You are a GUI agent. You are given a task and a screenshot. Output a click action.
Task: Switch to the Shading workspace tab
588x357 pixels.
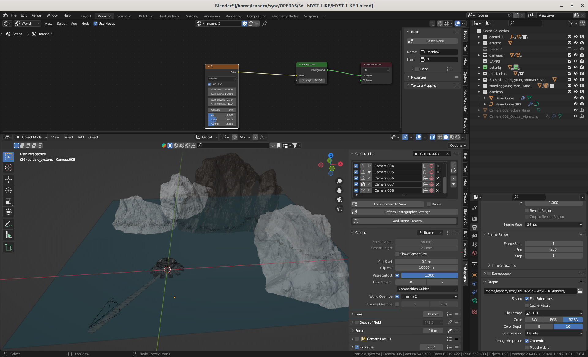point(192,16)
